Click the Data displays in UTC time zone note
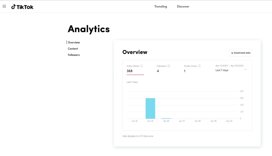The height and width of the screenshot is (156, 272). (138, 136)
